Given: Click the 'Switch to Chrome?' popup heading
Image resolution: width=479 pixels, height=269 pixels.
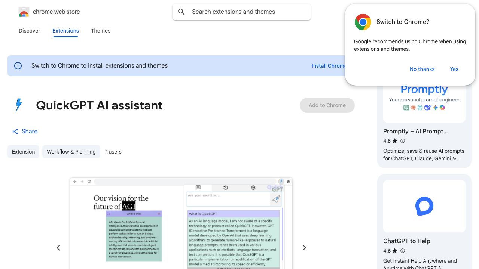Looking at the screenshot, I should (x=403, y=22).
